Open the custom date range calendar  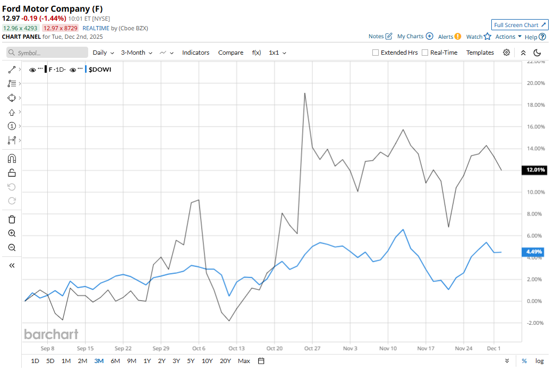point(261,361)
